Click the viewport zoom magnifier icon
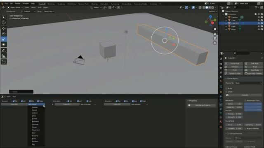The width and height of the screenshot is (264, 148). (x=215, y=29)
